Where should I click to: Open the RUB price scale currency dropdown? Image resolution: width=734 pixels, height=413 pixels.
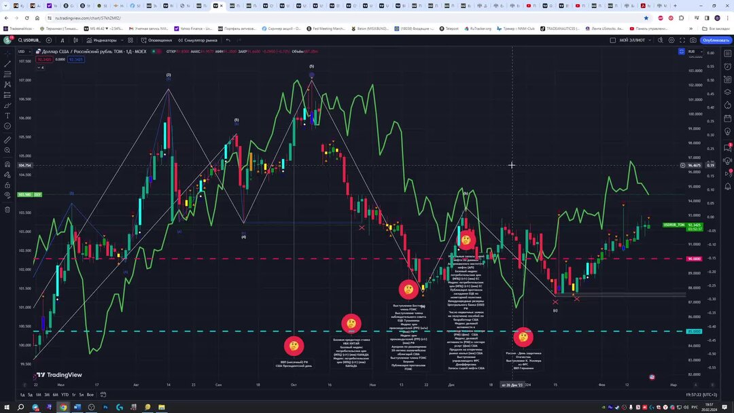(695, 52)
